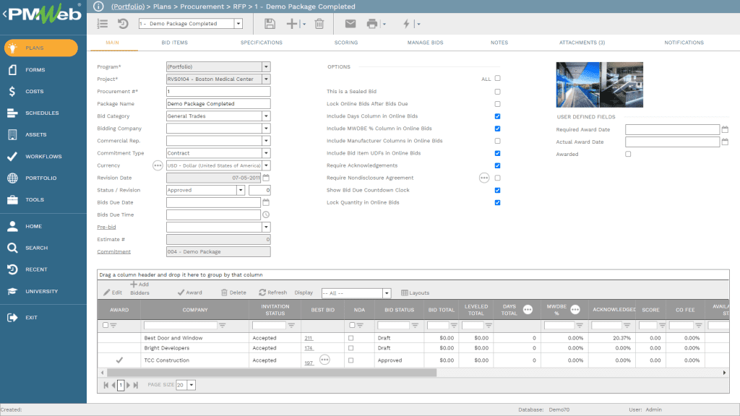Add a new record with the plus icon
Viewport: 740px width, 416px height.
[x=292, y=24]
